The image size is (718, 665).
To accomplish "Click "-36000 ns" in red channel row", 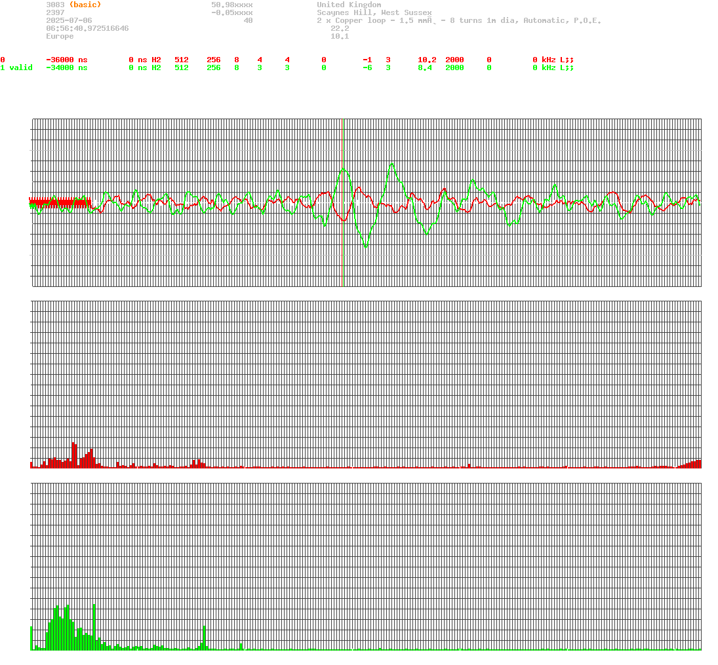I will [67, 60].
